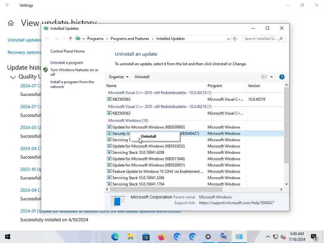This screenshot has height=243, width=324.
Task: Open Settings gear in the taskbar
Action: click(x=208, y=237)
